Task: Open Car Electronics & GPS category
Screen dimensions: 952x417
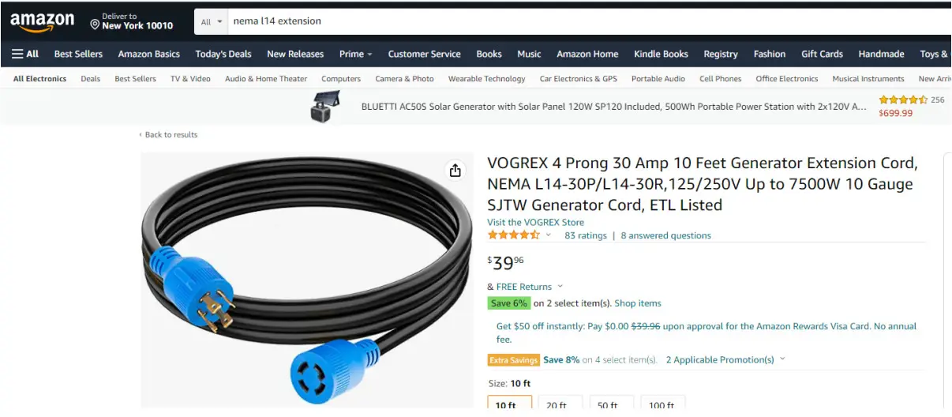Action: (579, 78)
